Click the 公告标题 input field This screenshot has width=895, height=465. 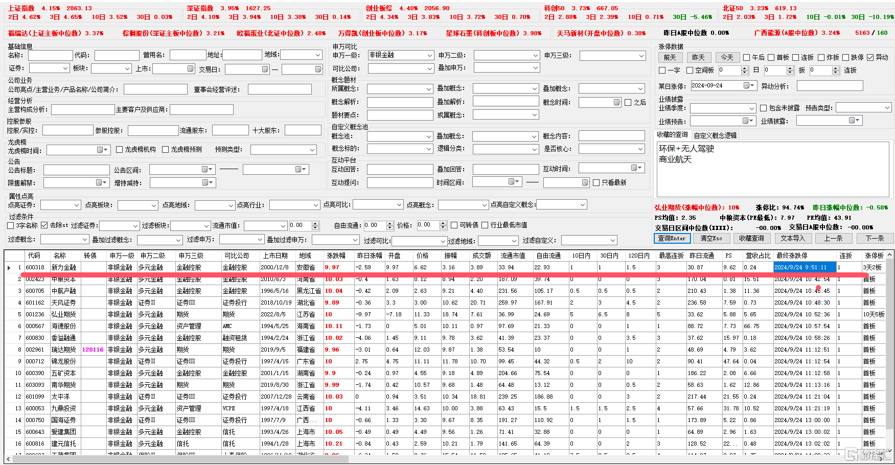pyautogui.click(x=77, y=170)
